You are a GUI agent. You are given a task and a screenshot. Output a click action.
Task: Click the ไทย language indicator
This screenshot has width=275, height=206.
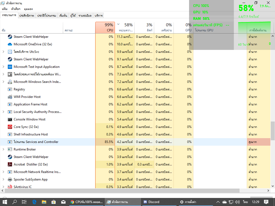point(245,202)
